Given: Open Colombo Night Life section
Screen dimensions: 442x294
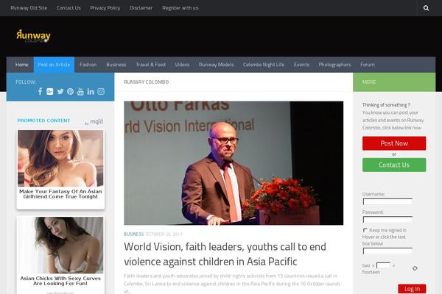Looking at the screenshot, I should pyautogui.click(x=264, y=65).
